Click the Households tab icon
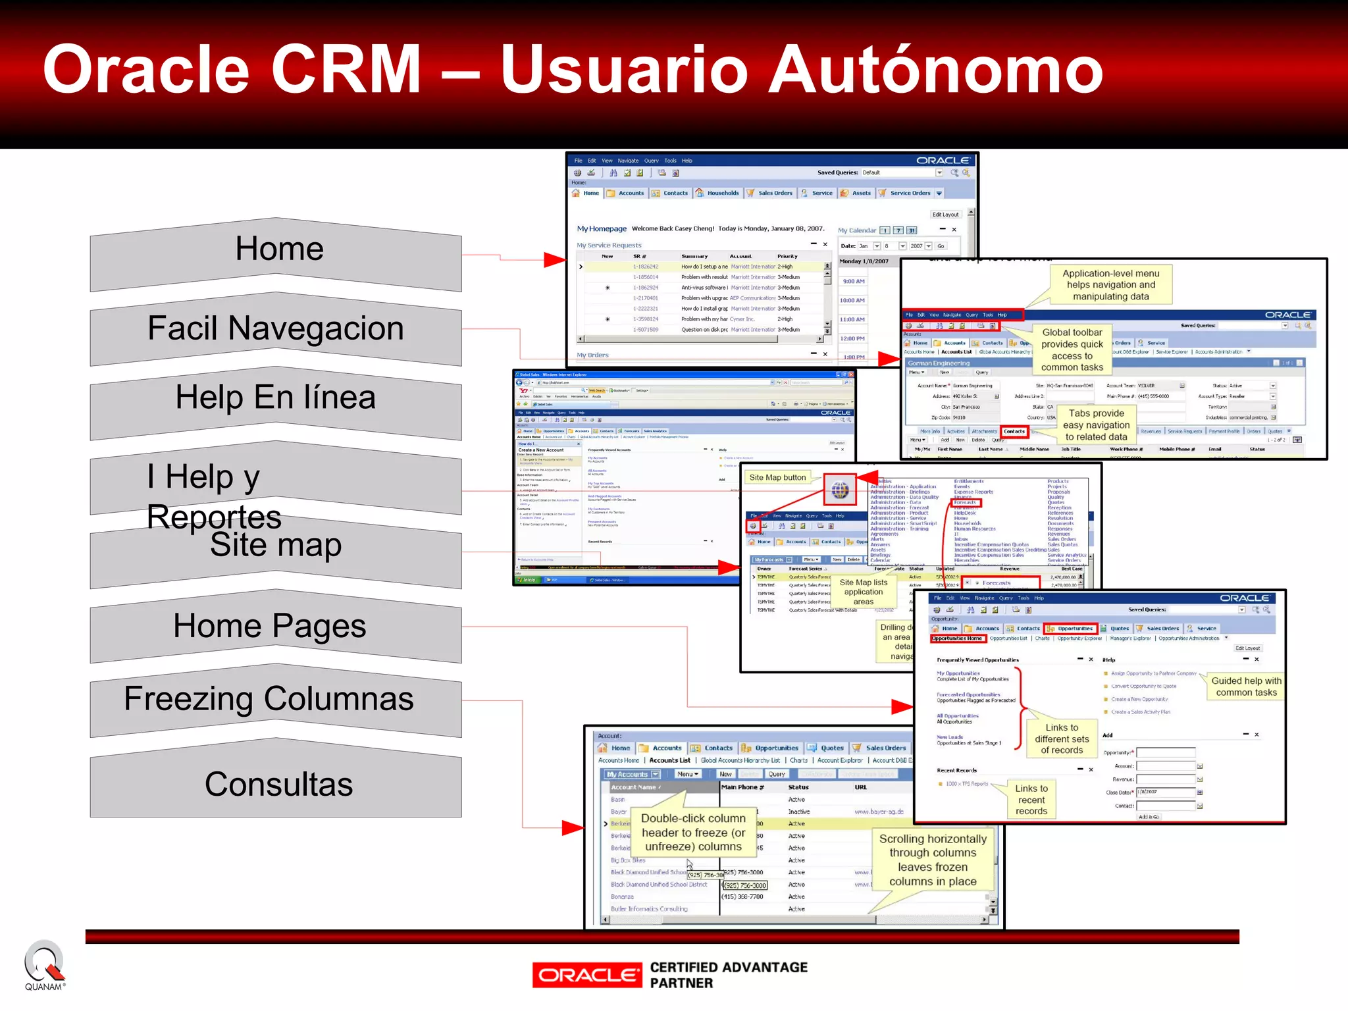The height and width of the screenshot is (1011, 1348). (x=700, y=193)
